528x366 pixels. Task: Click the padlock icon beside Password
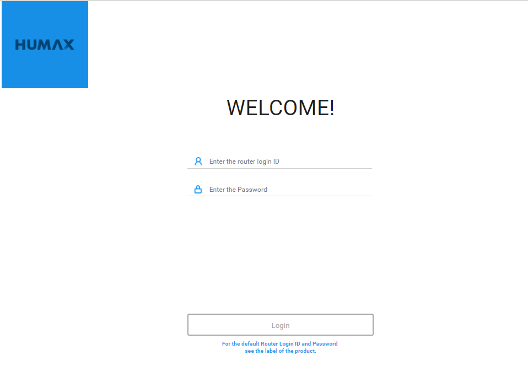tap(198, 189)
